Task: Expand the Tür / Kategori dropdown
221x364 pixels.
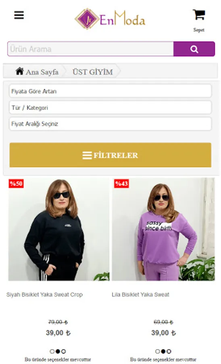Action: click(110, 108)
